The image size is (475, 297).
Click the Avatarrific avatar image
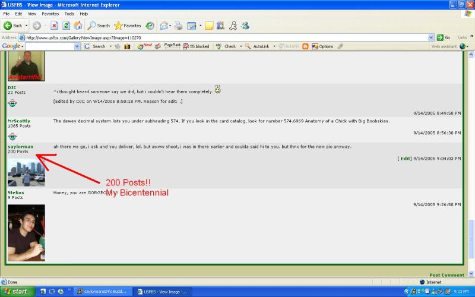point(26,66)
